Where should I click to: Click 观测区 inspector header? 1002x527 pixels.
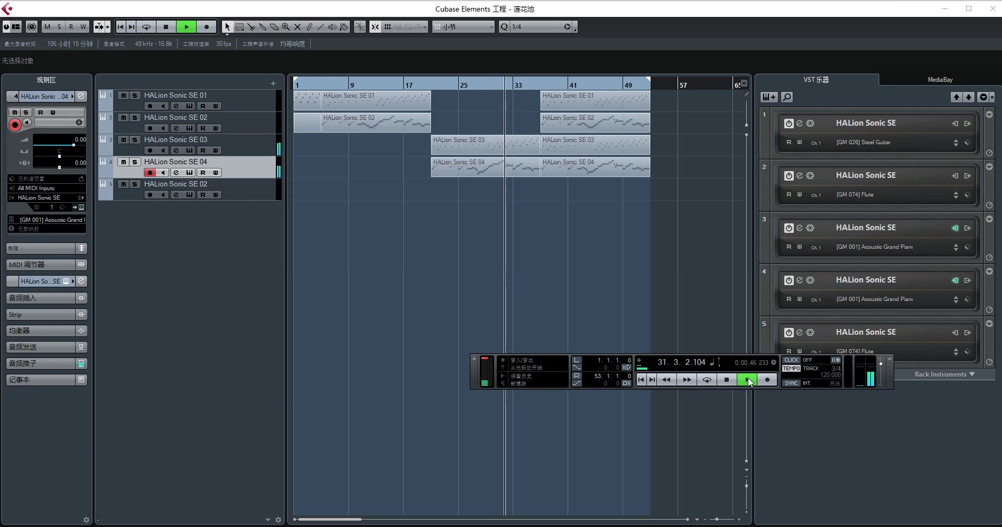pos(47,80)
